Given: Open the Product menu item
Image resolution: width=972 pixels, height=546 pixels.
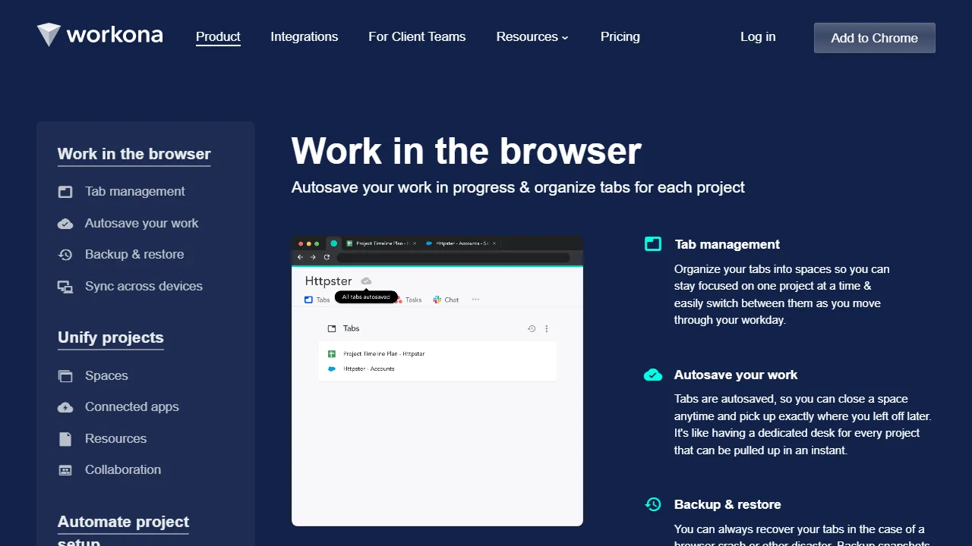Looking at the screenshot, I should click(218, 36).
